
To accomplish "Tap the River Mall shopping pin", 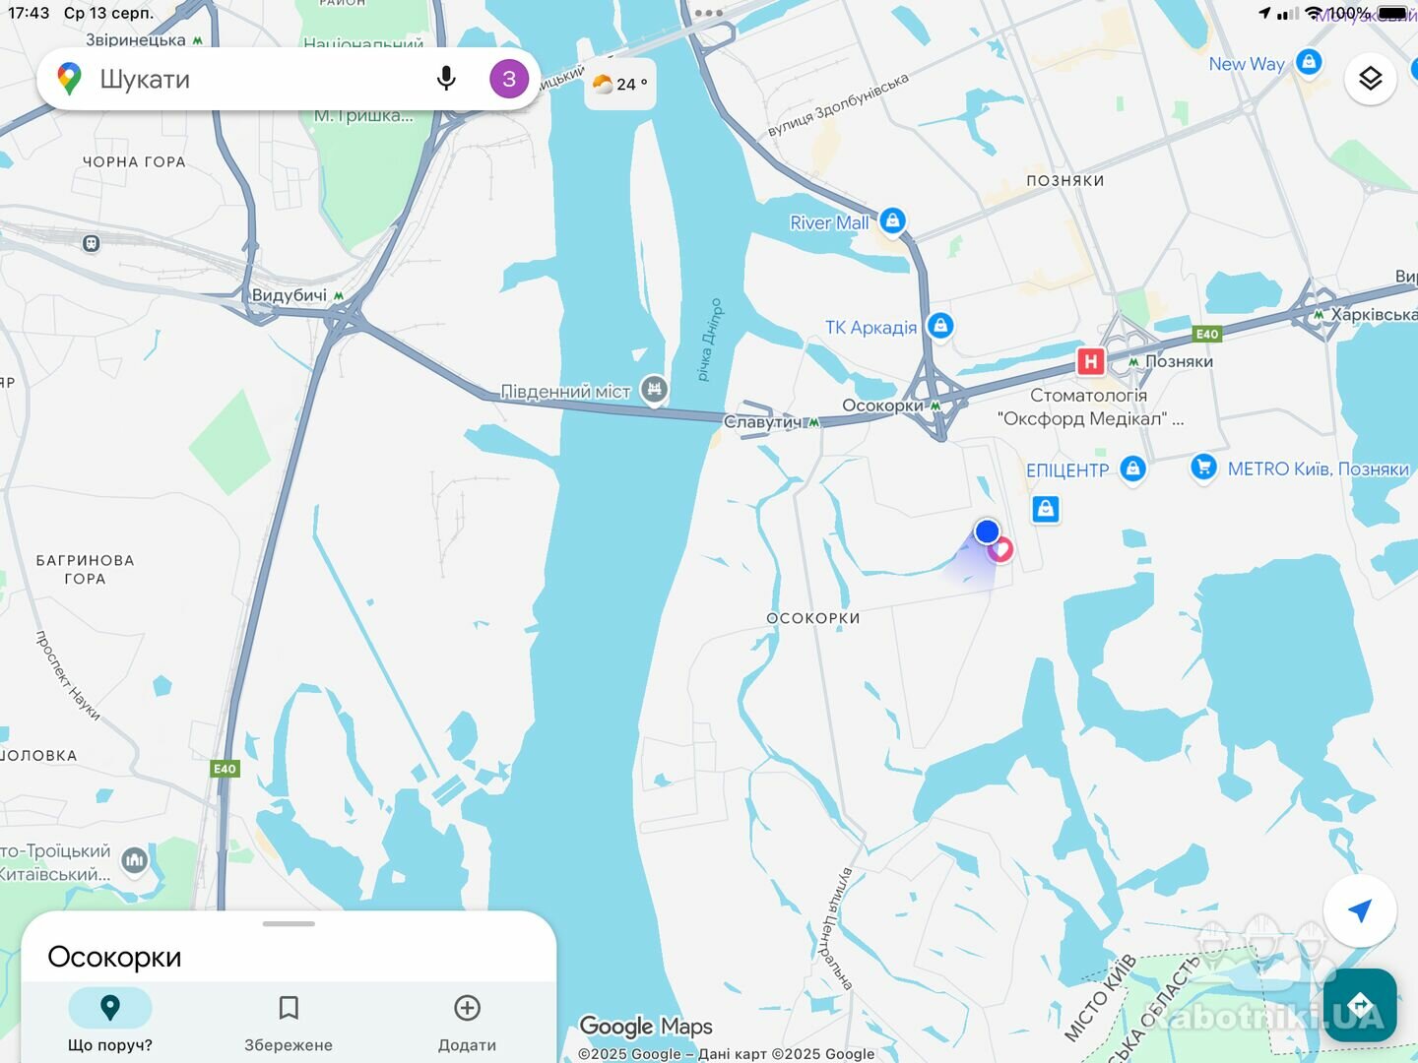I will click(892, 220).
